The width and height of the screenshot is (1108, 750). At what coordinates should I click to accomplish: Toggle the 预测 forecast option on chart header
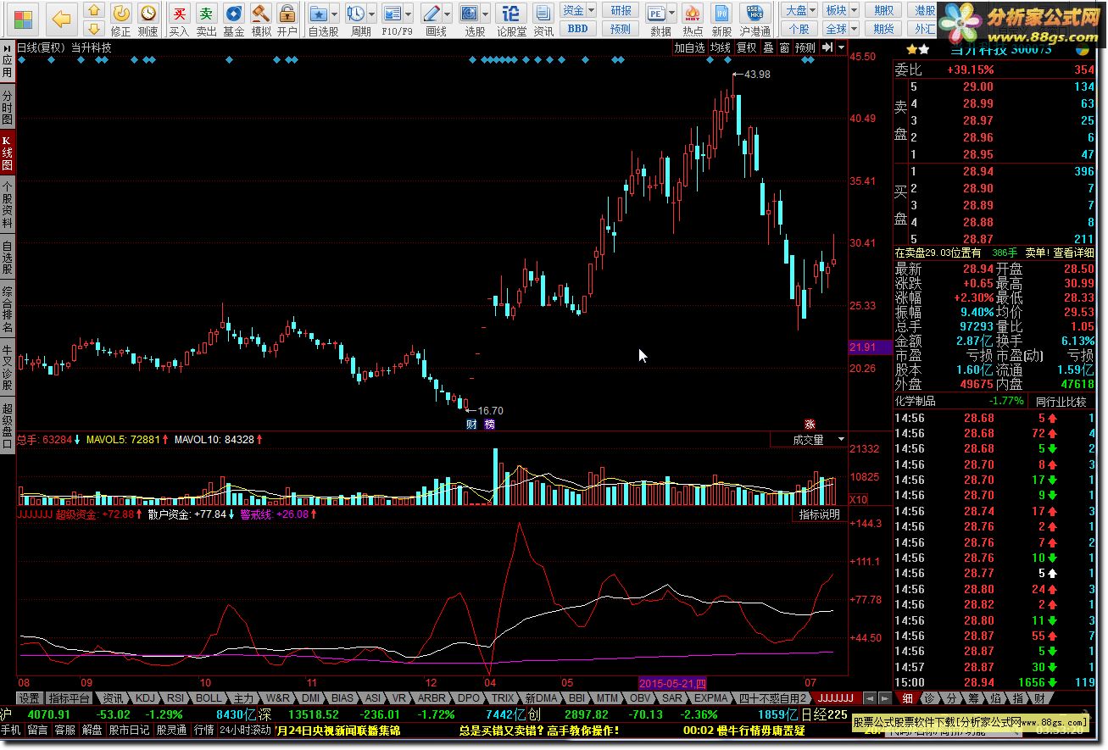805,47
